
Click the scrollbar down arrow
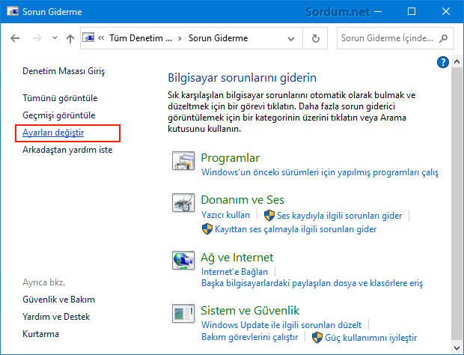point(457,348)
